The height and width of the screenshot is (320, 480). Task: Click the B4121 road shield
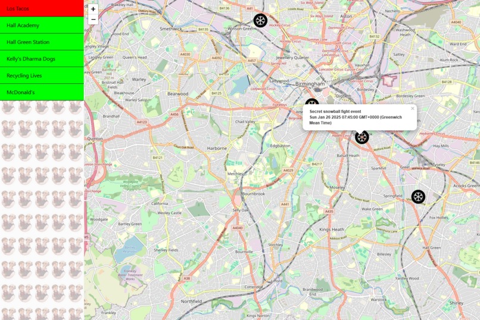coord(158,158)
